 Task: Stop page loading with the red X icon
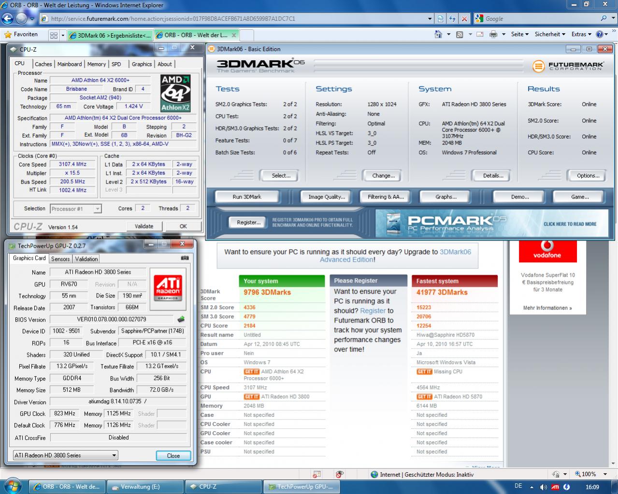coord(464,19)
